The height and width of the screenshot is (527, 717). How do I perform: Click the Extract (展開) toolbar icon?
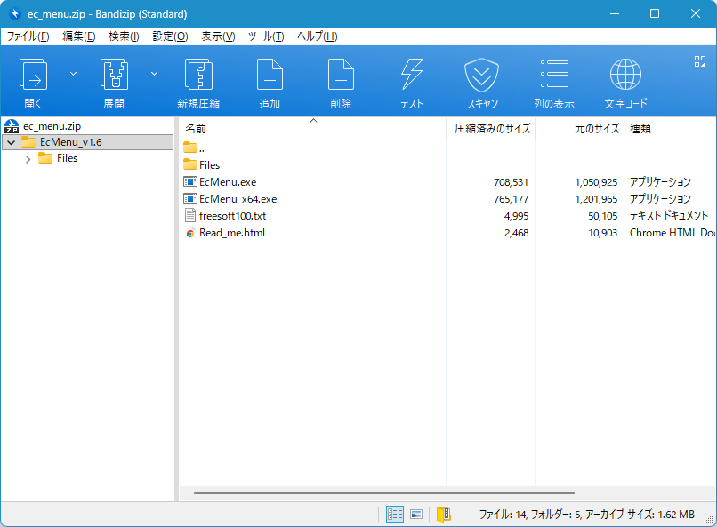coord(114,75)
